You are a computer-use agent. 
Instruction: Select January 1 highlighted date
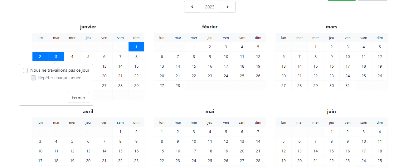coord(136,47)
